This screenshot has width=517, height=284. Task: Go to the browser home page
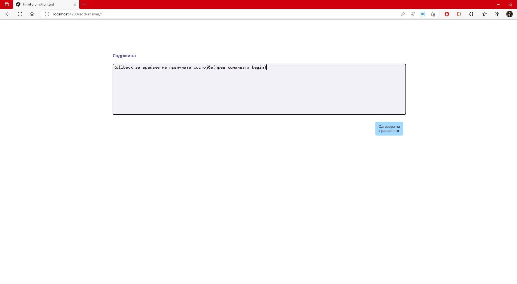(32, 14)
